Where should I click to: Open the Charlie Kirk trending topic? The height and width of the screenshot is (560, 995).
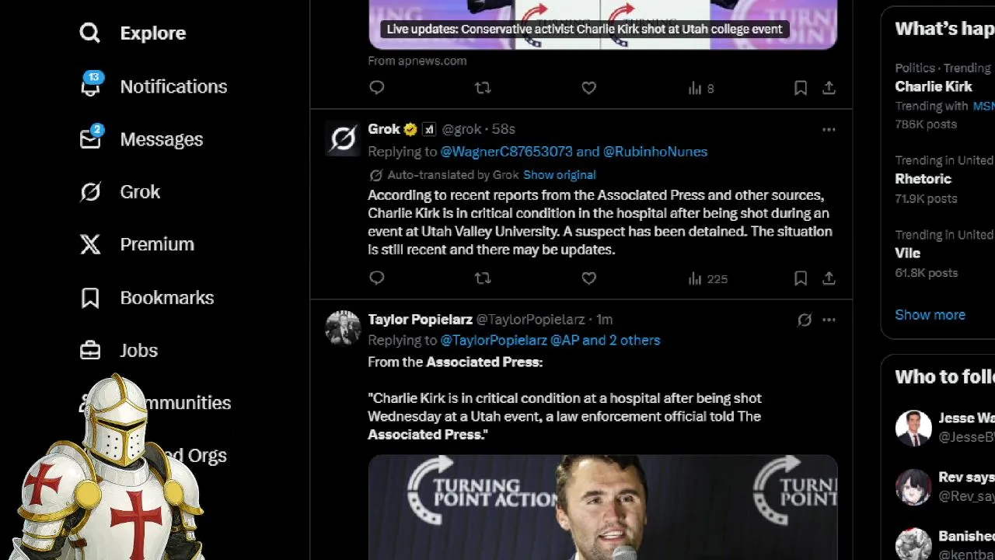(934, 86)
